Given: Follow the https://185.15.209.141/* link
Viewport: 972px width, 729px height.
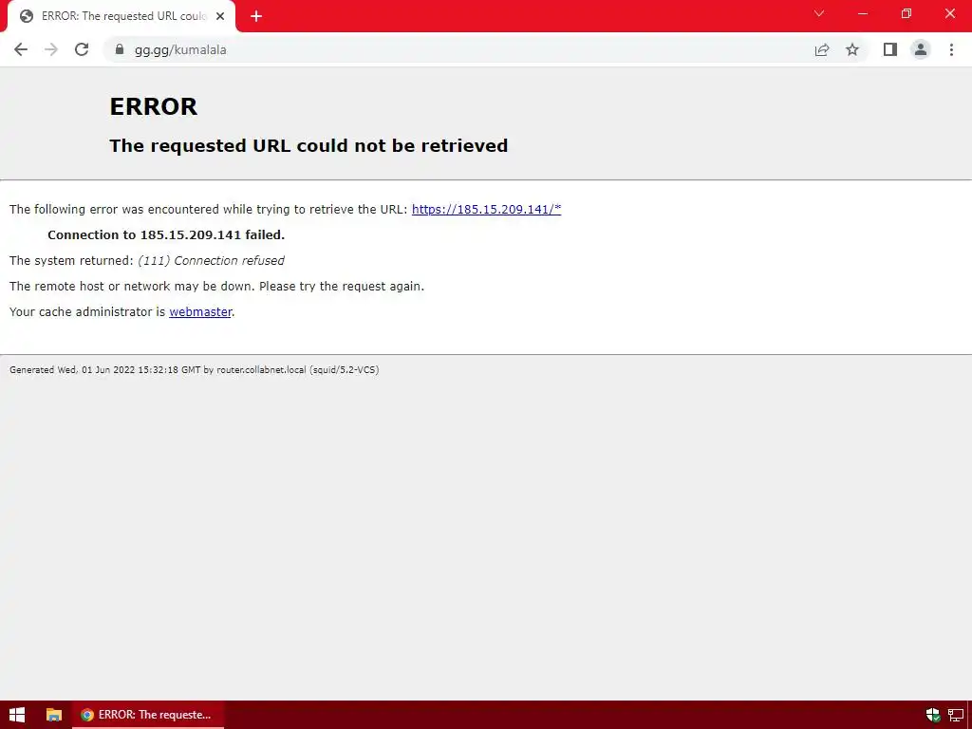Looking at the screenshot, I should tap(487, 210).
